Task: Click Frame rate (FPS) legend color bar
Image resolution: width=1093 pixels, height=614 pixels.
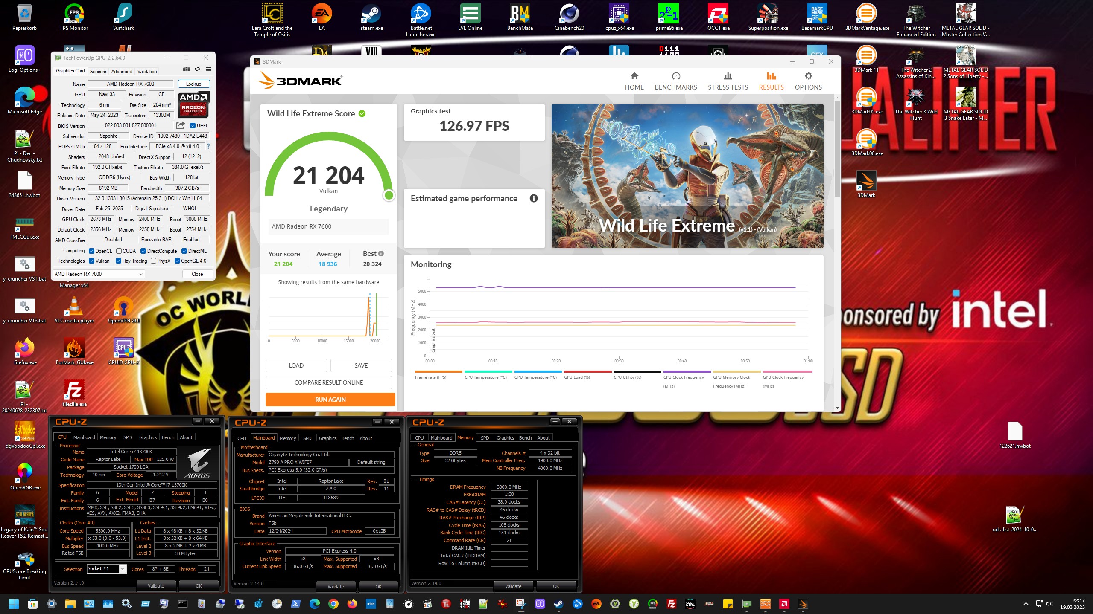Action: coord(438,371)
